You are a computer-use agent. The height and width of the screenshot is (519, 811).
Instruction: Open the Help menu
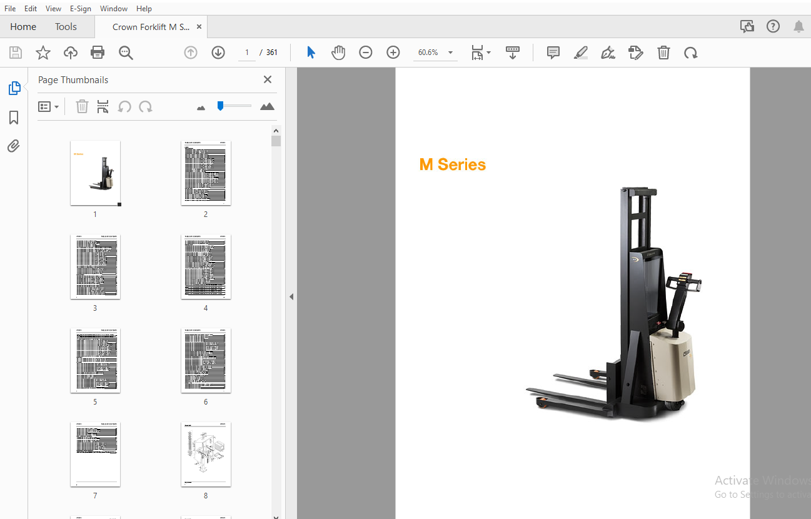[x=144, y=9]
